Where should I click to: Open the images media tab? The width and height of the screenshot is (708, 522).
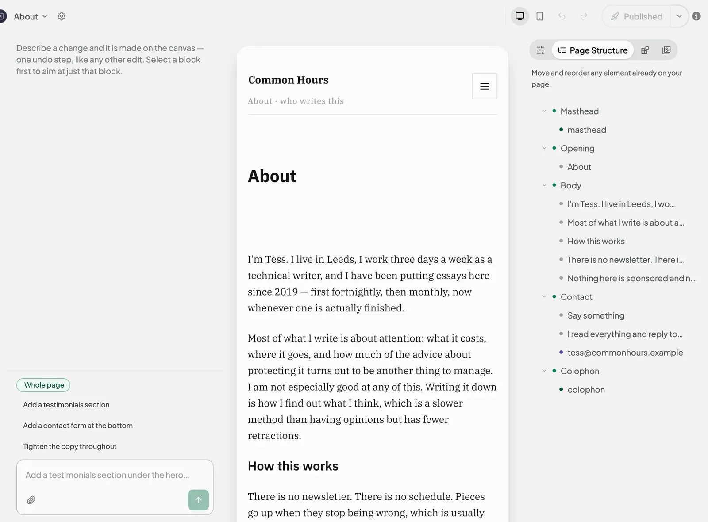(x=666, y=50)
